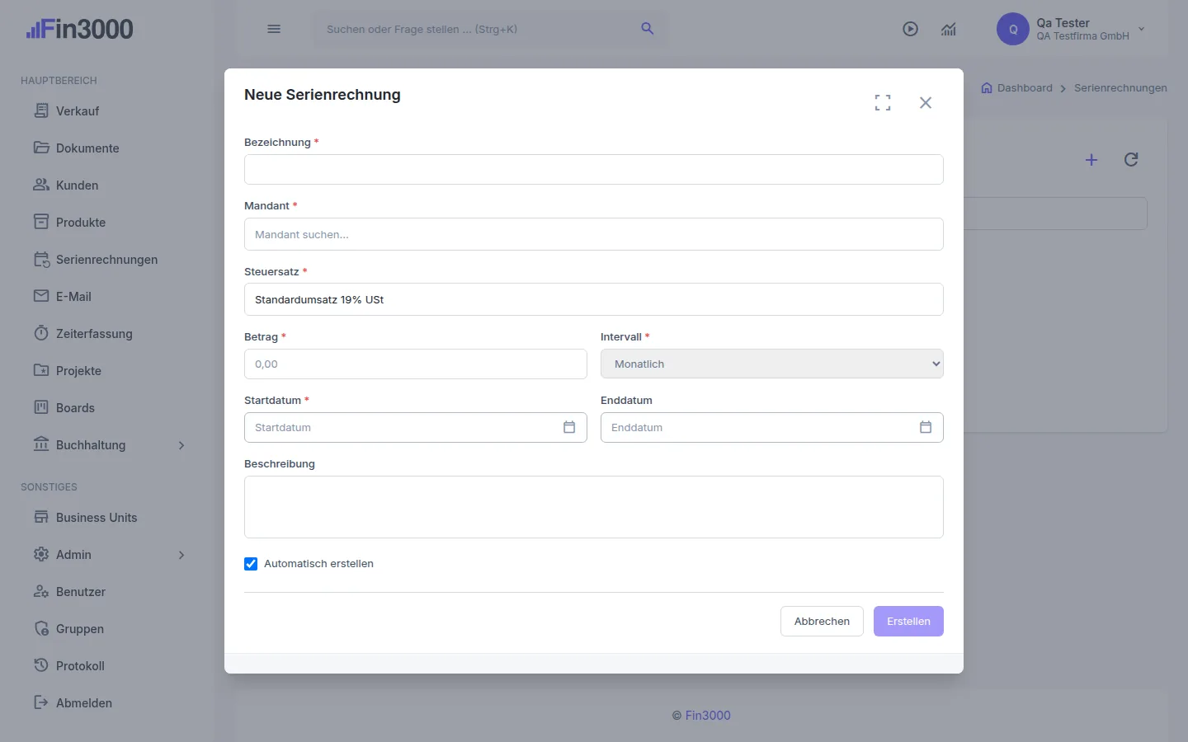The image size is (1188, 742).
Task: Open the Mandant search combo box
Action: (594, 234)
